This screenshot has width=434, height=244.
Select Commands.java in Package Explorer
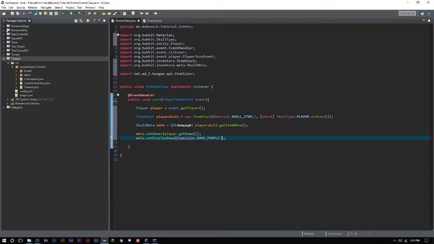click(33, 79)
